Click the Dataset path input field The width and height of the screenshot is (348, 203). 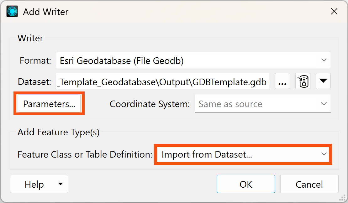[x=163, y=81]
